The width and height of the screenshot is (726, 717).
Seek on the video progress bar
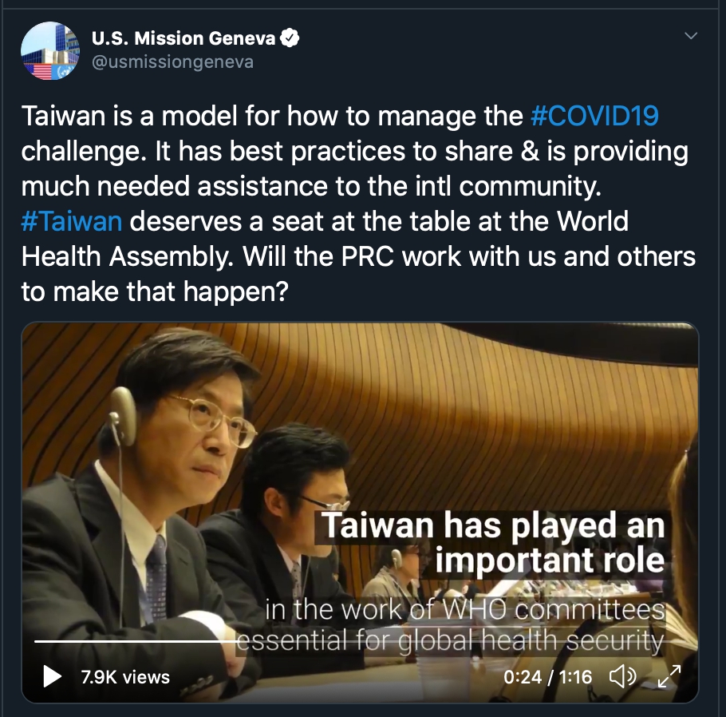coord(358,641)
